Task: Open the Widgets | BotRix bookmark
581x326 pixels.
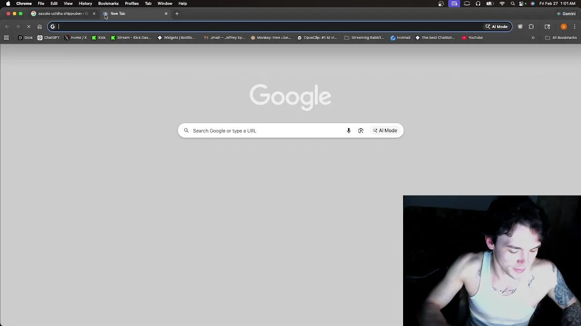Action: [176, 38]
